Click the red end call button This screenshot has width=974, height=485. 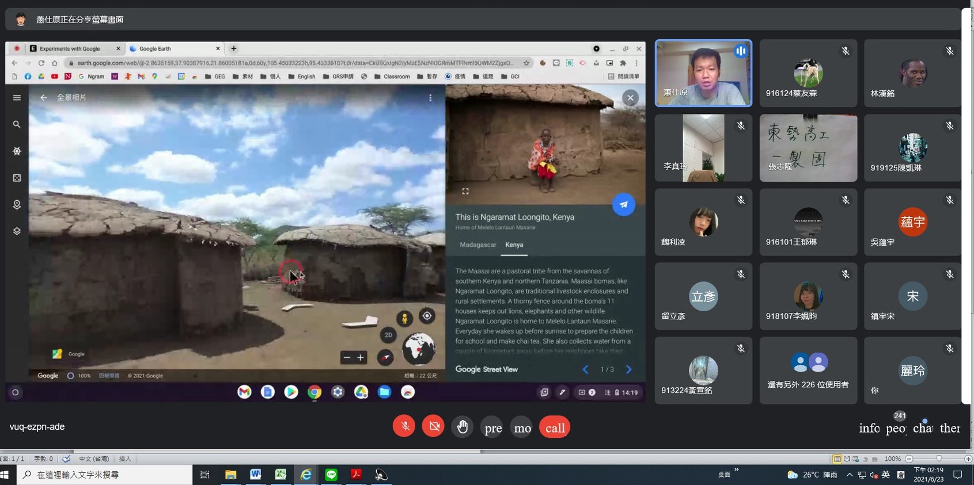pyautogui.click(x=555, y=427)
